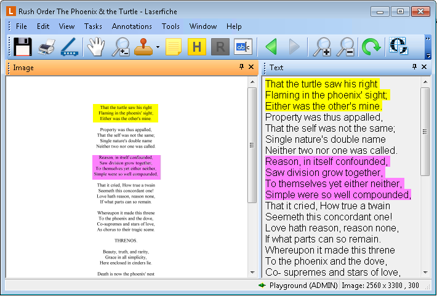Open the File menu

point(22,26)
